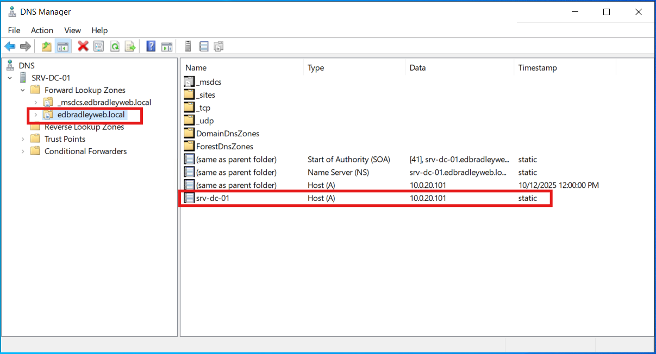Click the Up one level toolbar icon
This screenshot has height=354, width=656.
(x=46, y=46)
